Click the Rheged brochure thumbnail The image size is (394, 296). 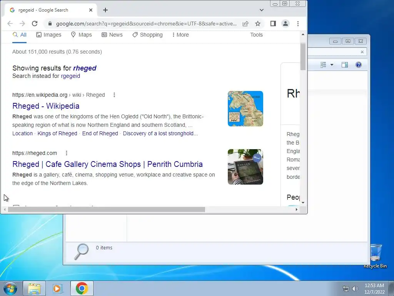tap(245, 167)
